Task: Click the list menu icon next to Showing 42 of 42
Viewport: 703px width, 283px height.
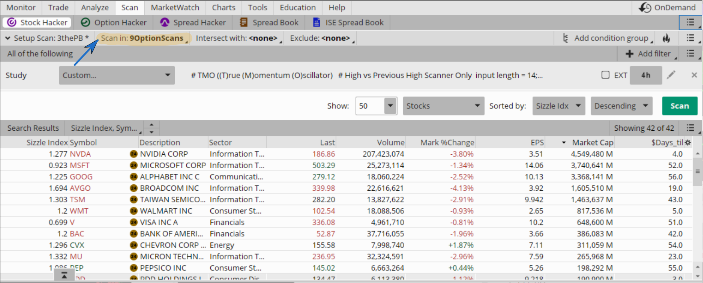Action: (x=691, y=128)
